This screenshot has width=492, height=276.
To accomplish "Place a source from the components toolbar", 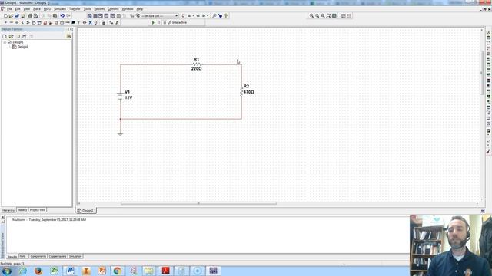I will click(5, 22).
